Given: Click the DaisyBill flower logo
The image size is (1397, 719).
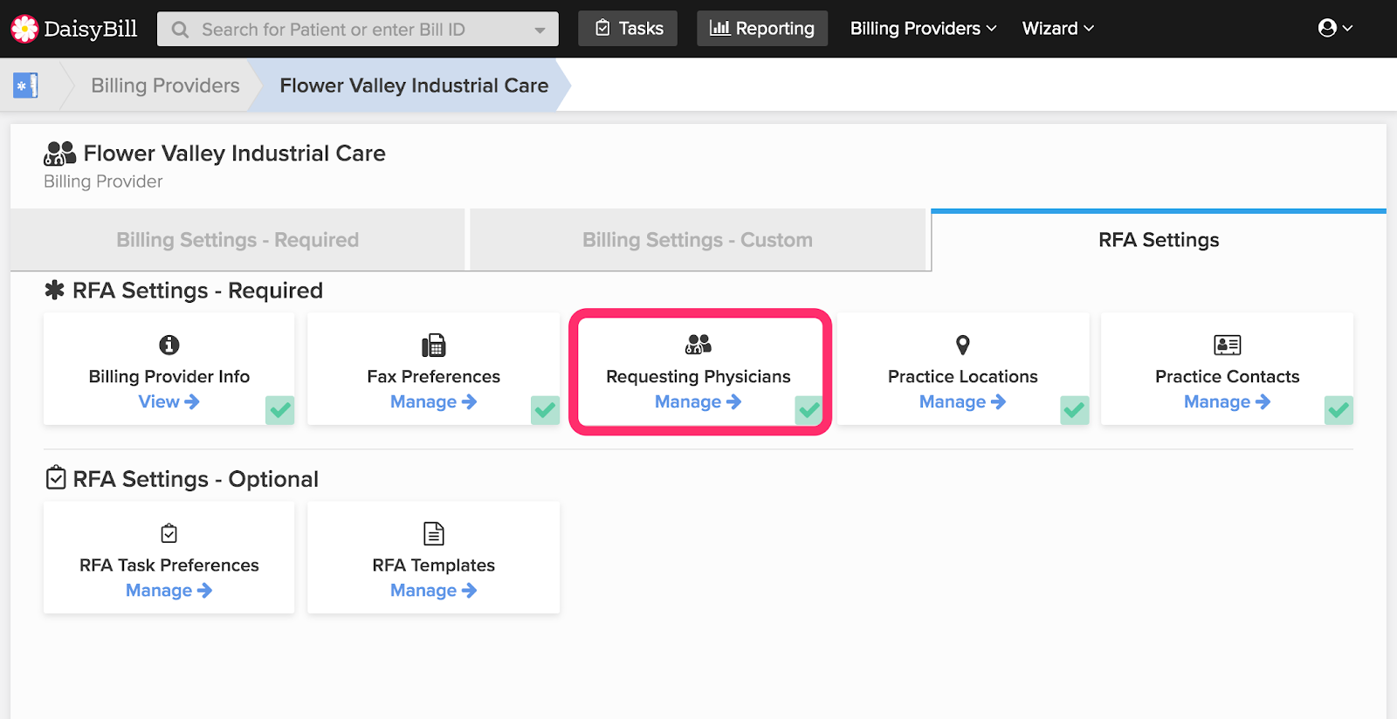Looking at the screenshot, I should coord(24,29).
